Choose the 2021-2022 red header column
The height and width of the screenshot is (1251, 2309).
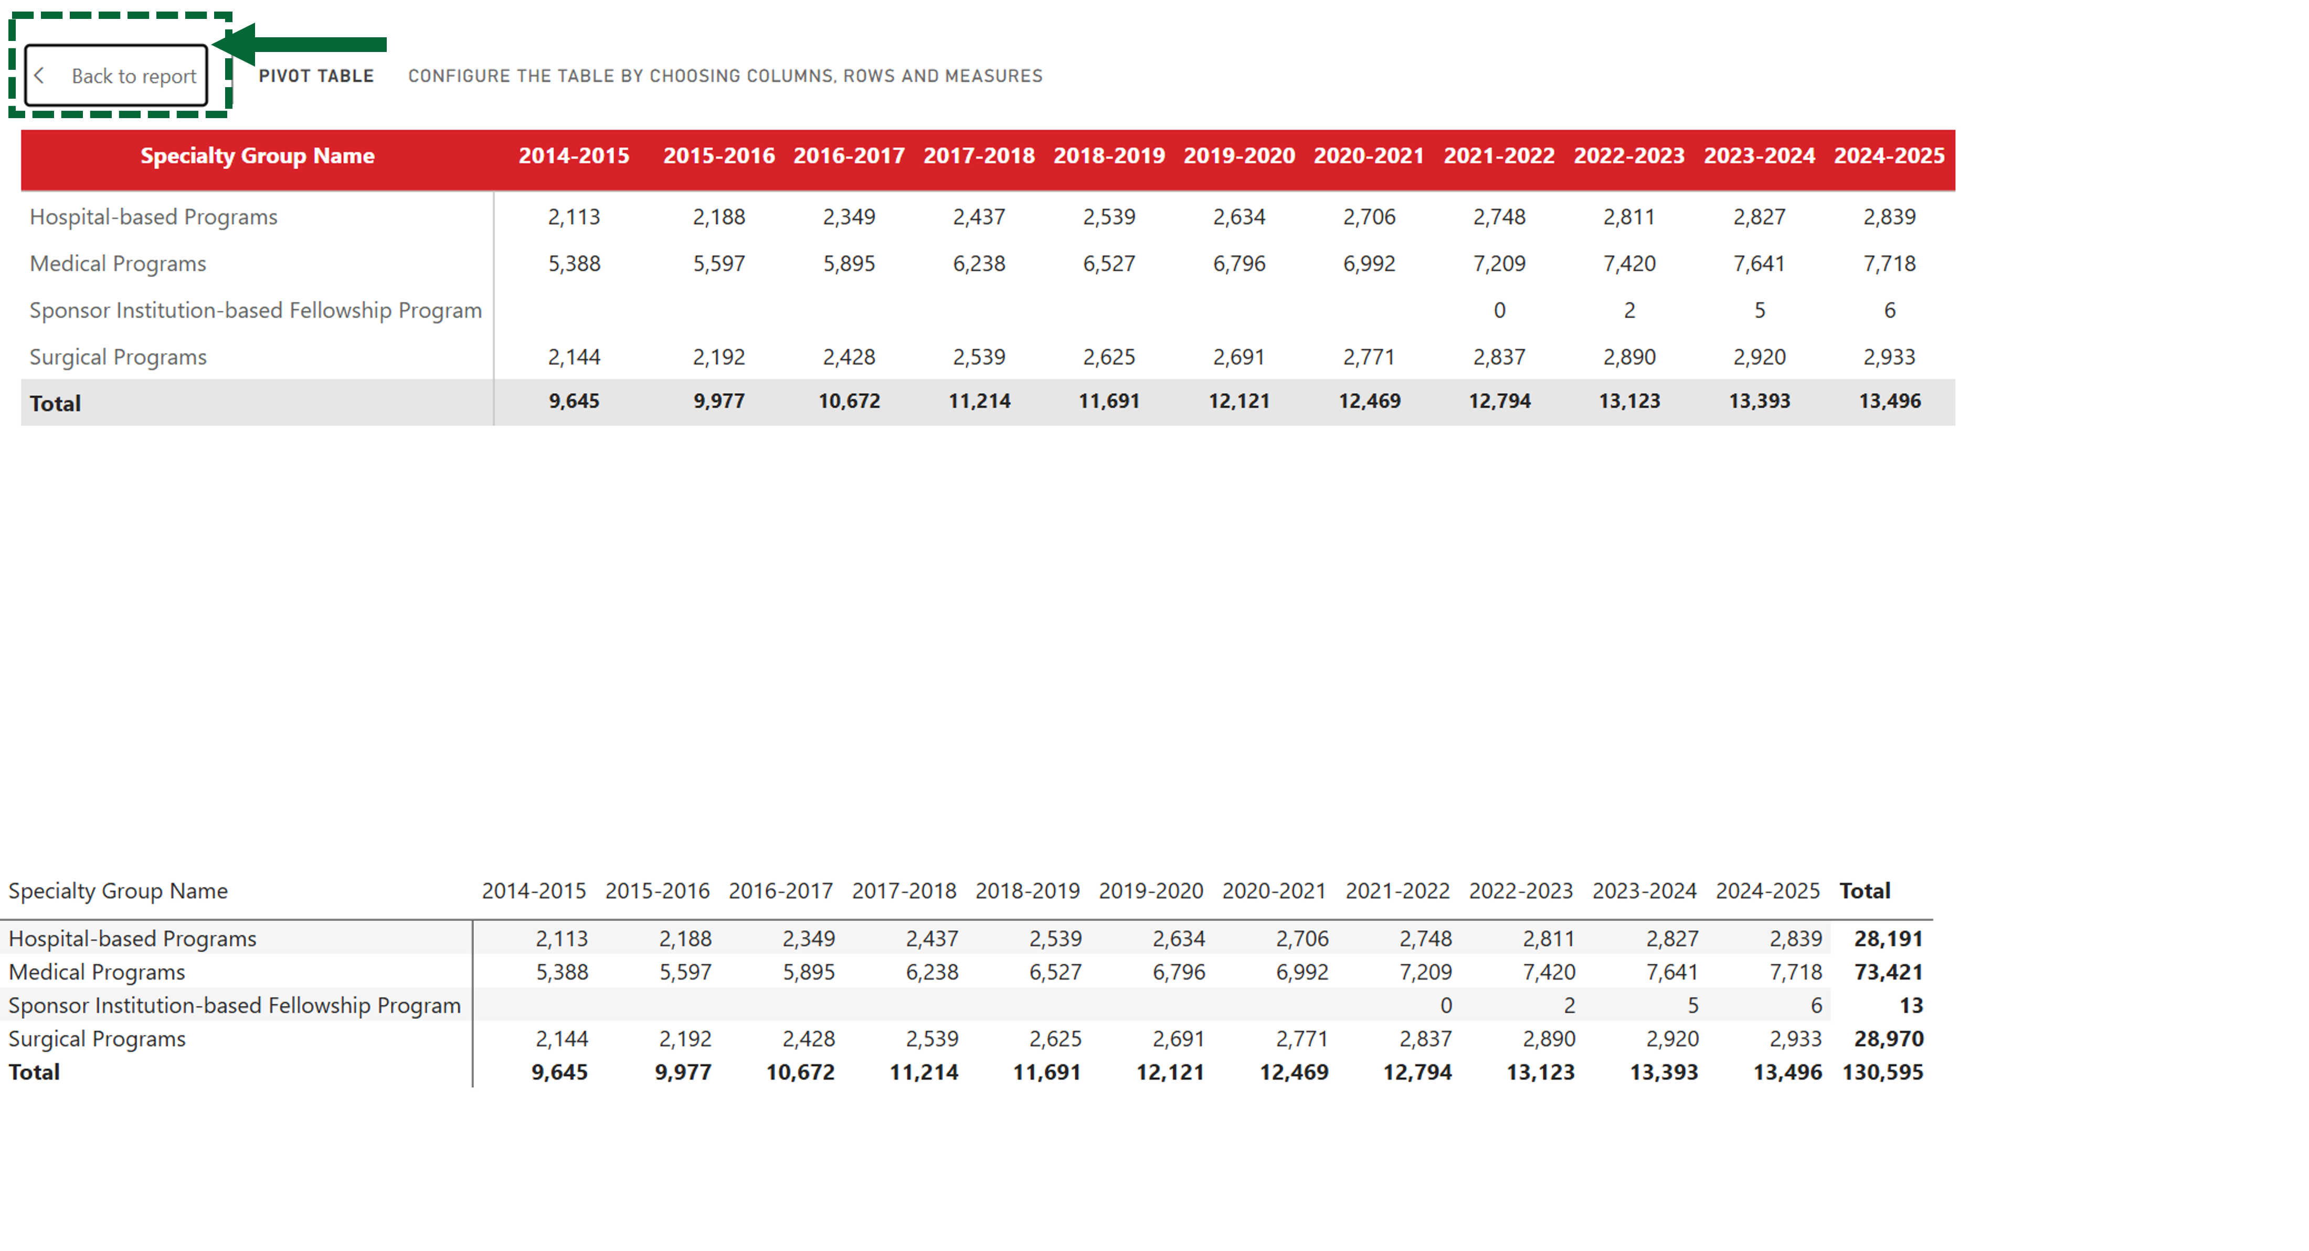(1499, 155)
